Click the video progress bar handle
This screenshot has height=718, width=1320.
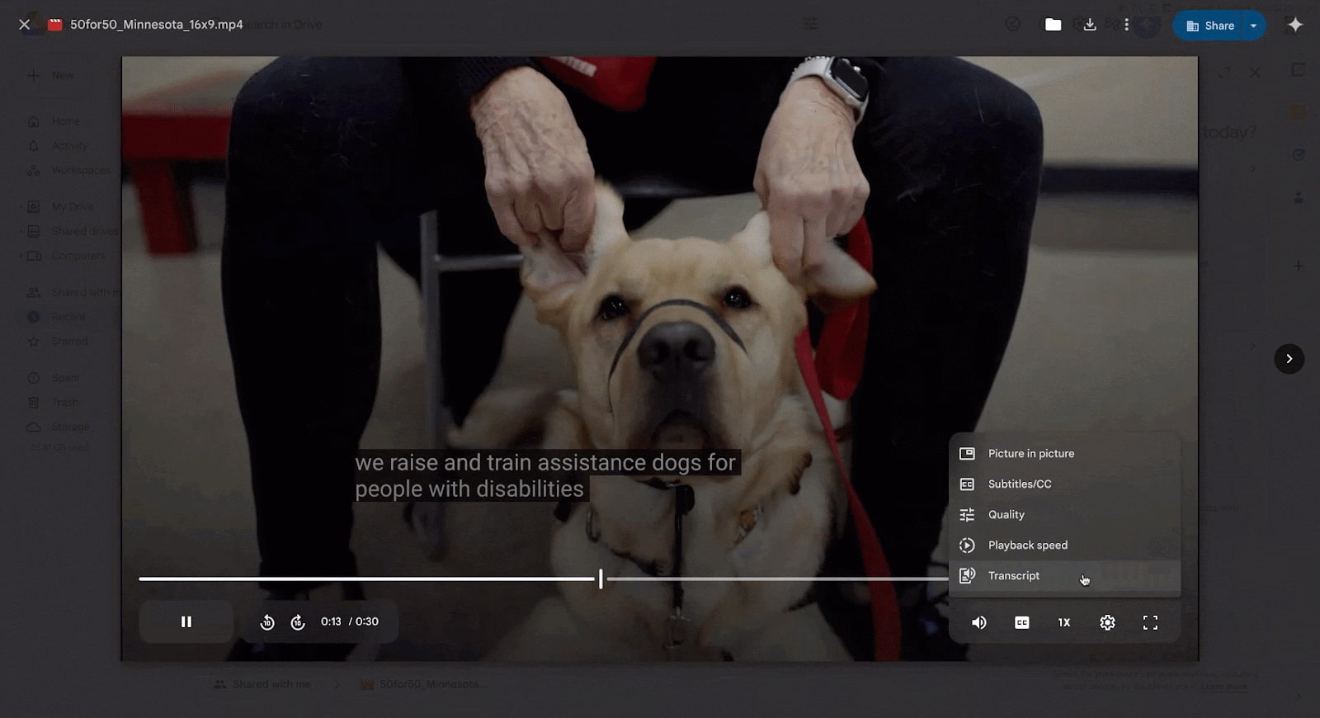(x=601, y=579)
